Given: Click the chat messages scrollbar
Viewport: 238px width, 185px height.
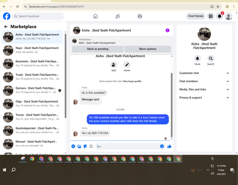Looking at the screenshot, I should [171, 105].
